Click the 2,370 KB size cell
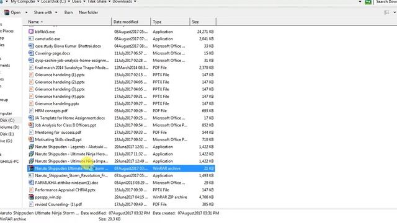 pos(207,68)
